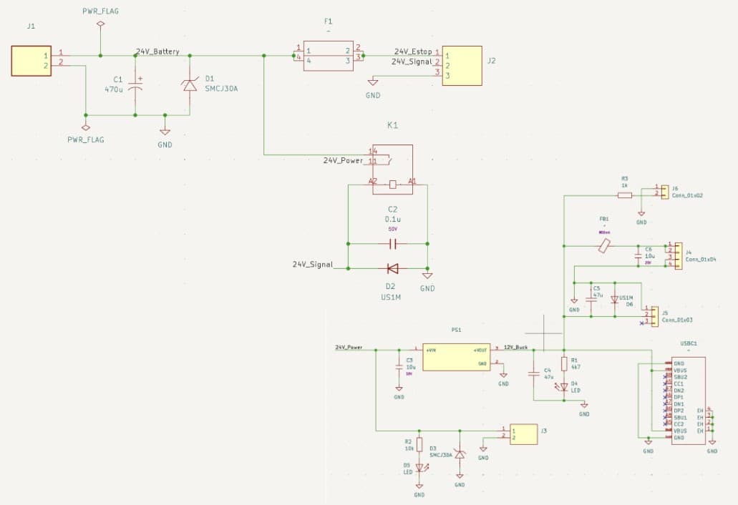This screenshot has height=505, width=738.
Task: Select resistor R3 symbol
Action: pyautogui.click(x=625, y=195)
